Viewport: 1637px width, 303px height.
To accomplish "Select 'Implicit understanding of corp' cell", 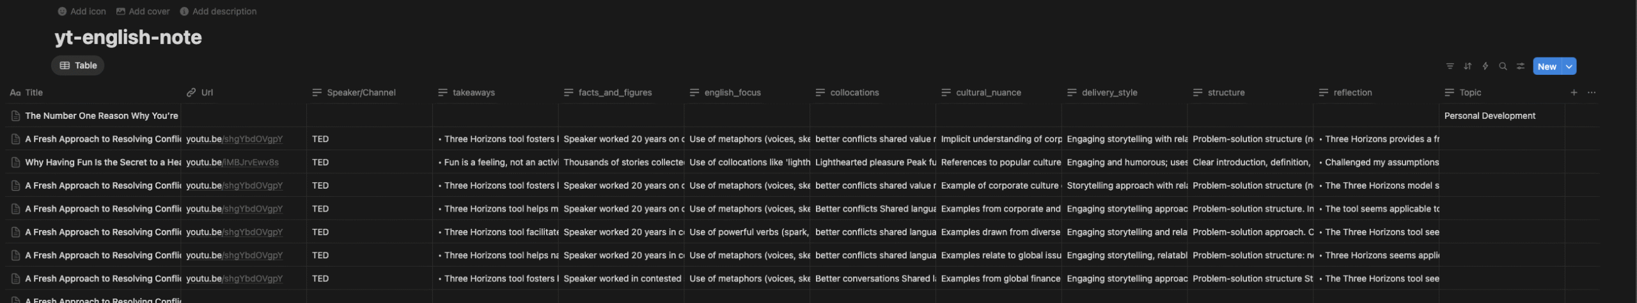I will pos(999,139).
